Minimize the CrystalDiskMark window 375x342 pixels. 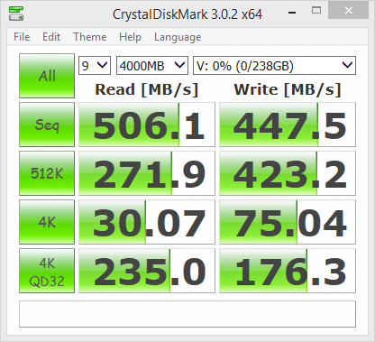coord(292,13)
